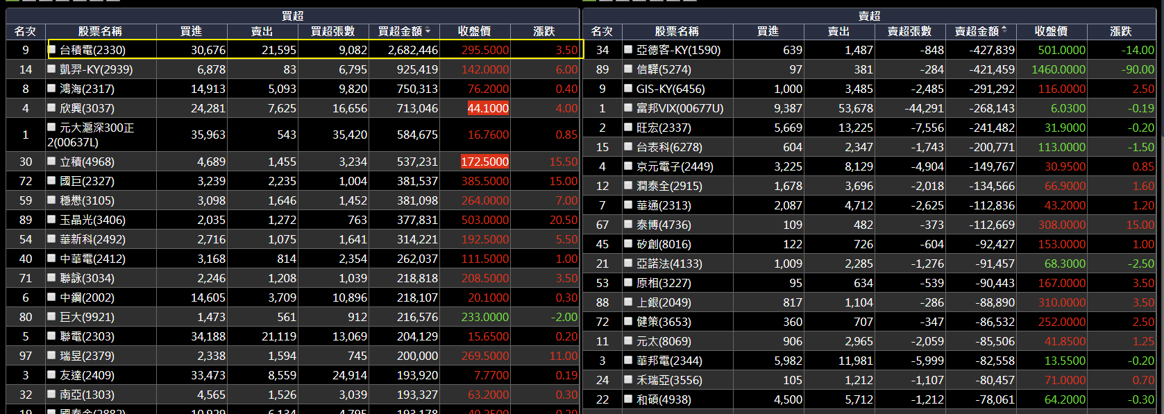Click the sort arrow beside 賣超金額 header
Image resolution: width=1164 pixels, height=414 pixels.
[x=1004, y=30]
